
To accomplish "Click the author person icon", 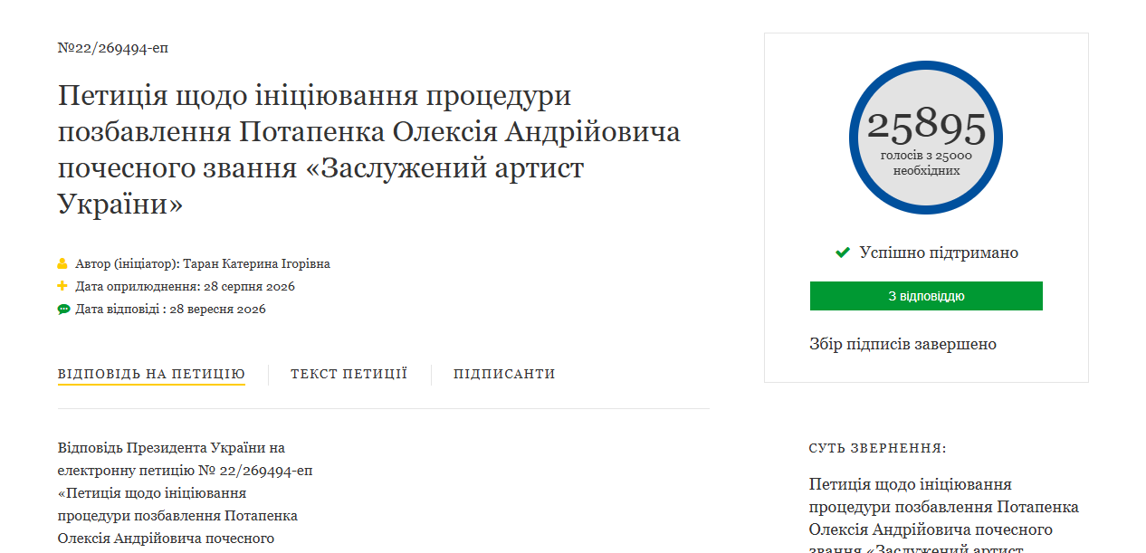I will pos(62,264).
